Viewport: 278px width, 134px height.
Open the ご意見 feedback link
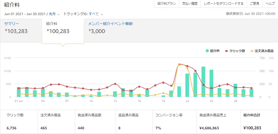[254, 4]
